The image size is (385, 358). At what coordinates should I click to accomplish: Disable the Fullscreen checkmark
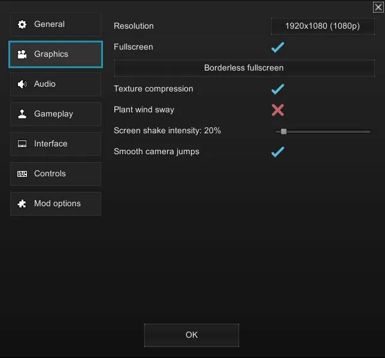277,47
